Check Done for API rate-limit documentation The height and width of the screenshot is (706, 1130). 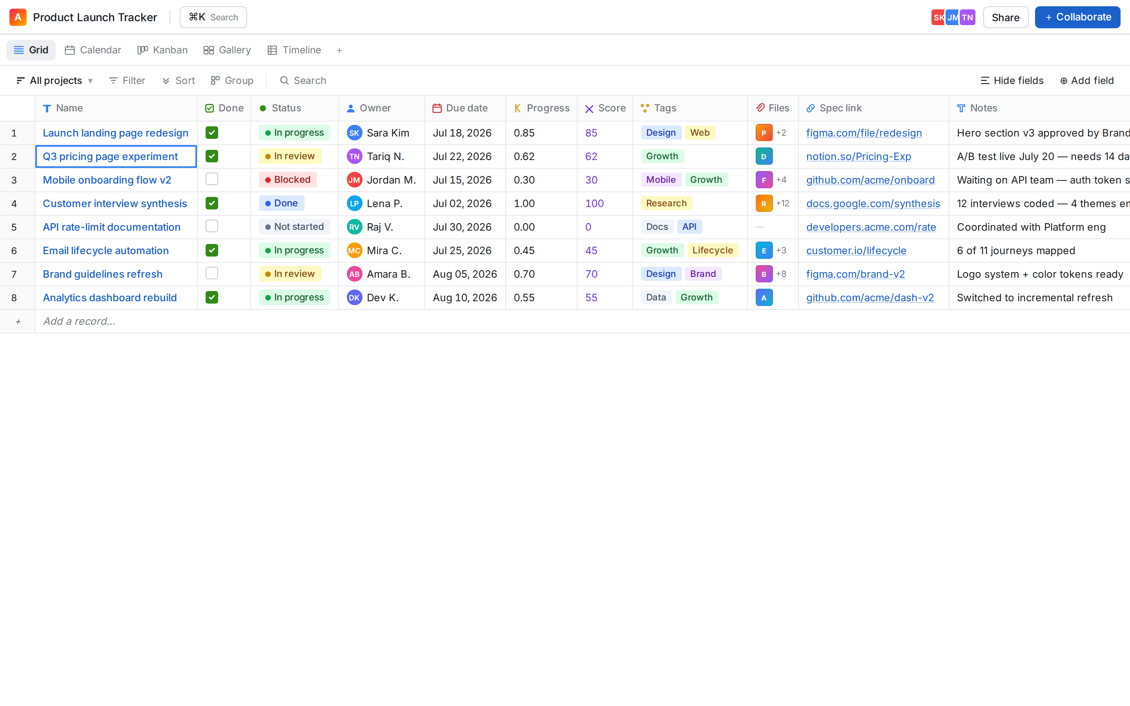(x=212, y=226)
